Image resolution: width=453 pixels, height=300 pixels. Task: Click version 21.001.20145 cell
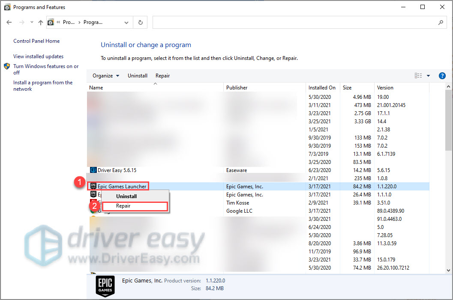coord(391,105)
